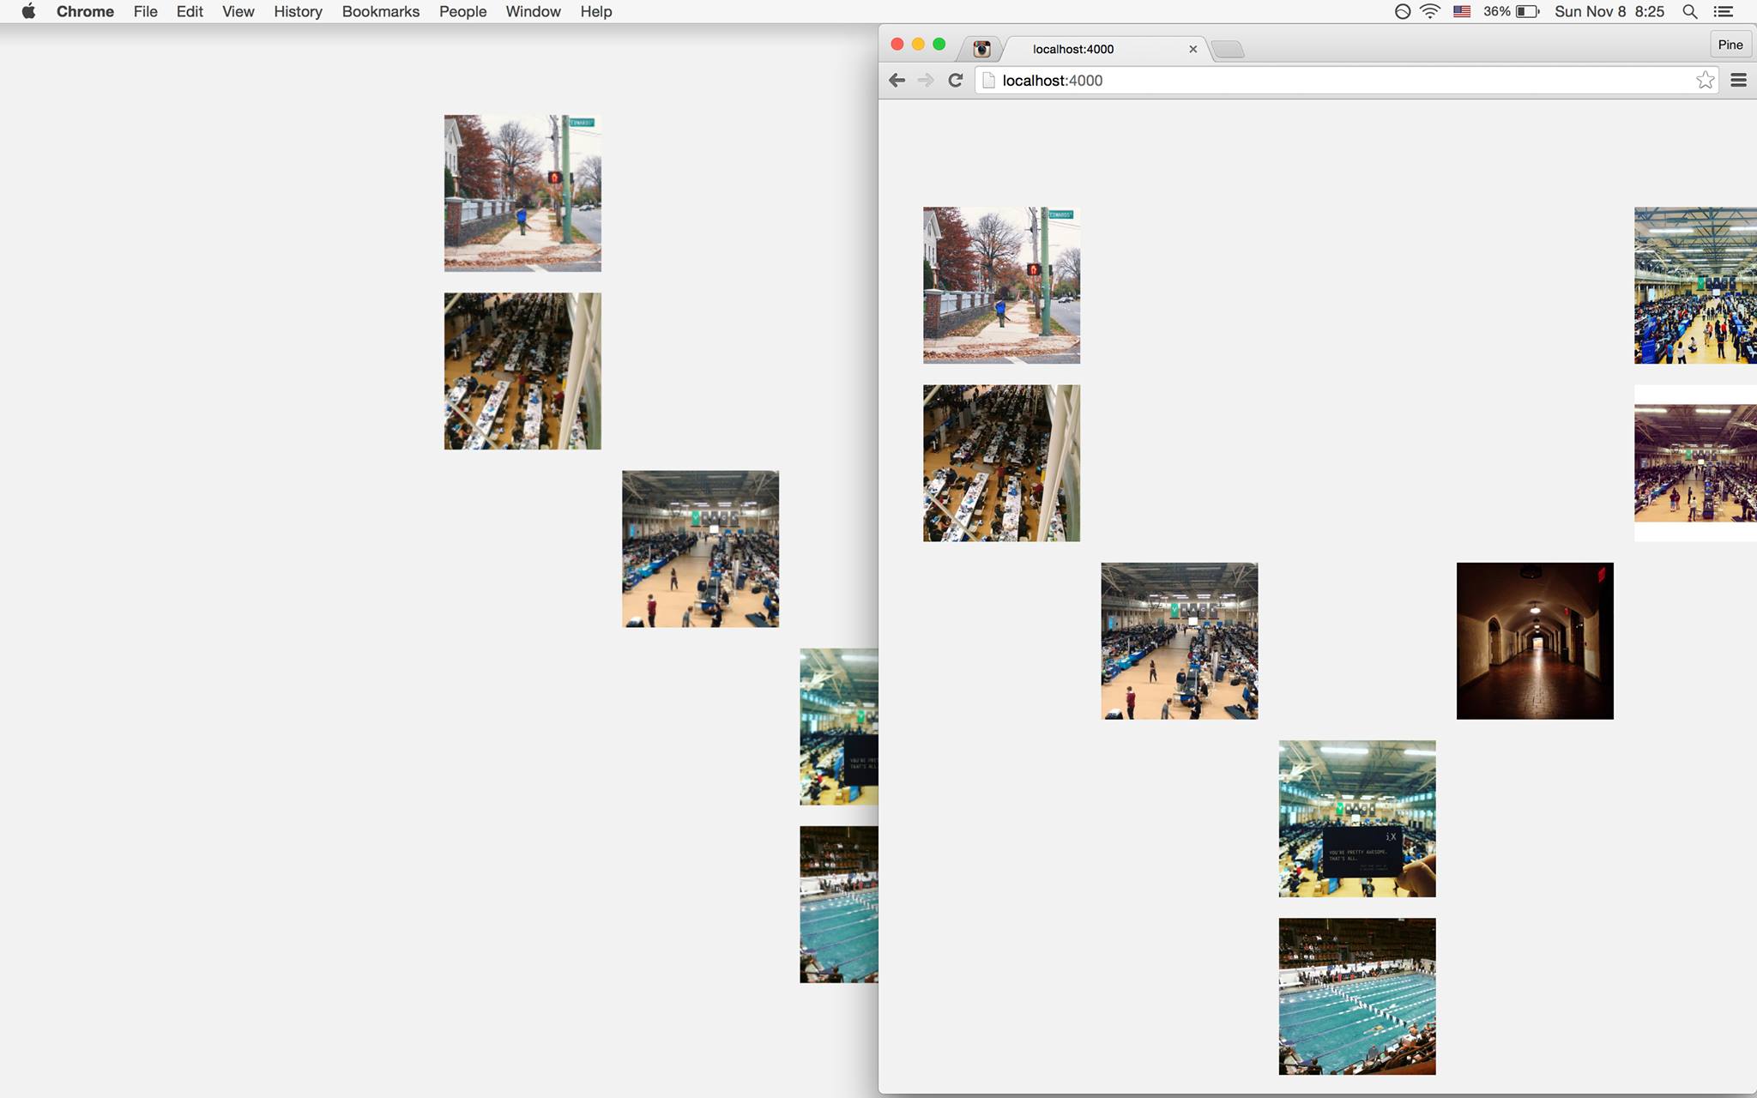
Task: Click the Wi-Fi status icon
Action: click(x=1430, y=11)
